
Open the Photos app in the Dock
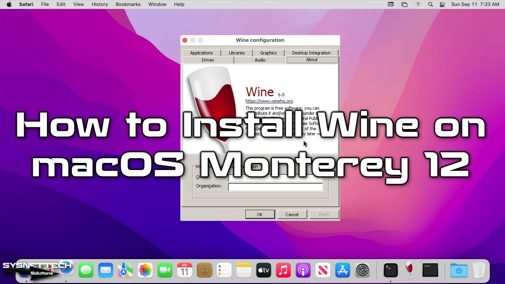(145, 270)
